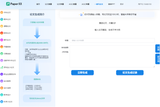
Task: Go to the 首页 nav item
Action: (x=38, y=4)
